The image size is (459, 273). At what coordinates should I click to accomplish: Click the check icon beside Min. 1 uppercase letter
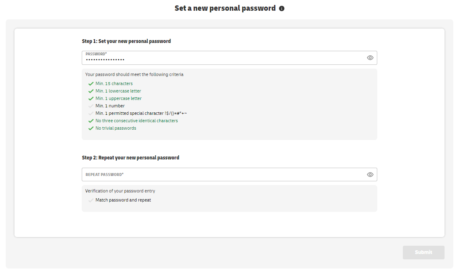91,99
